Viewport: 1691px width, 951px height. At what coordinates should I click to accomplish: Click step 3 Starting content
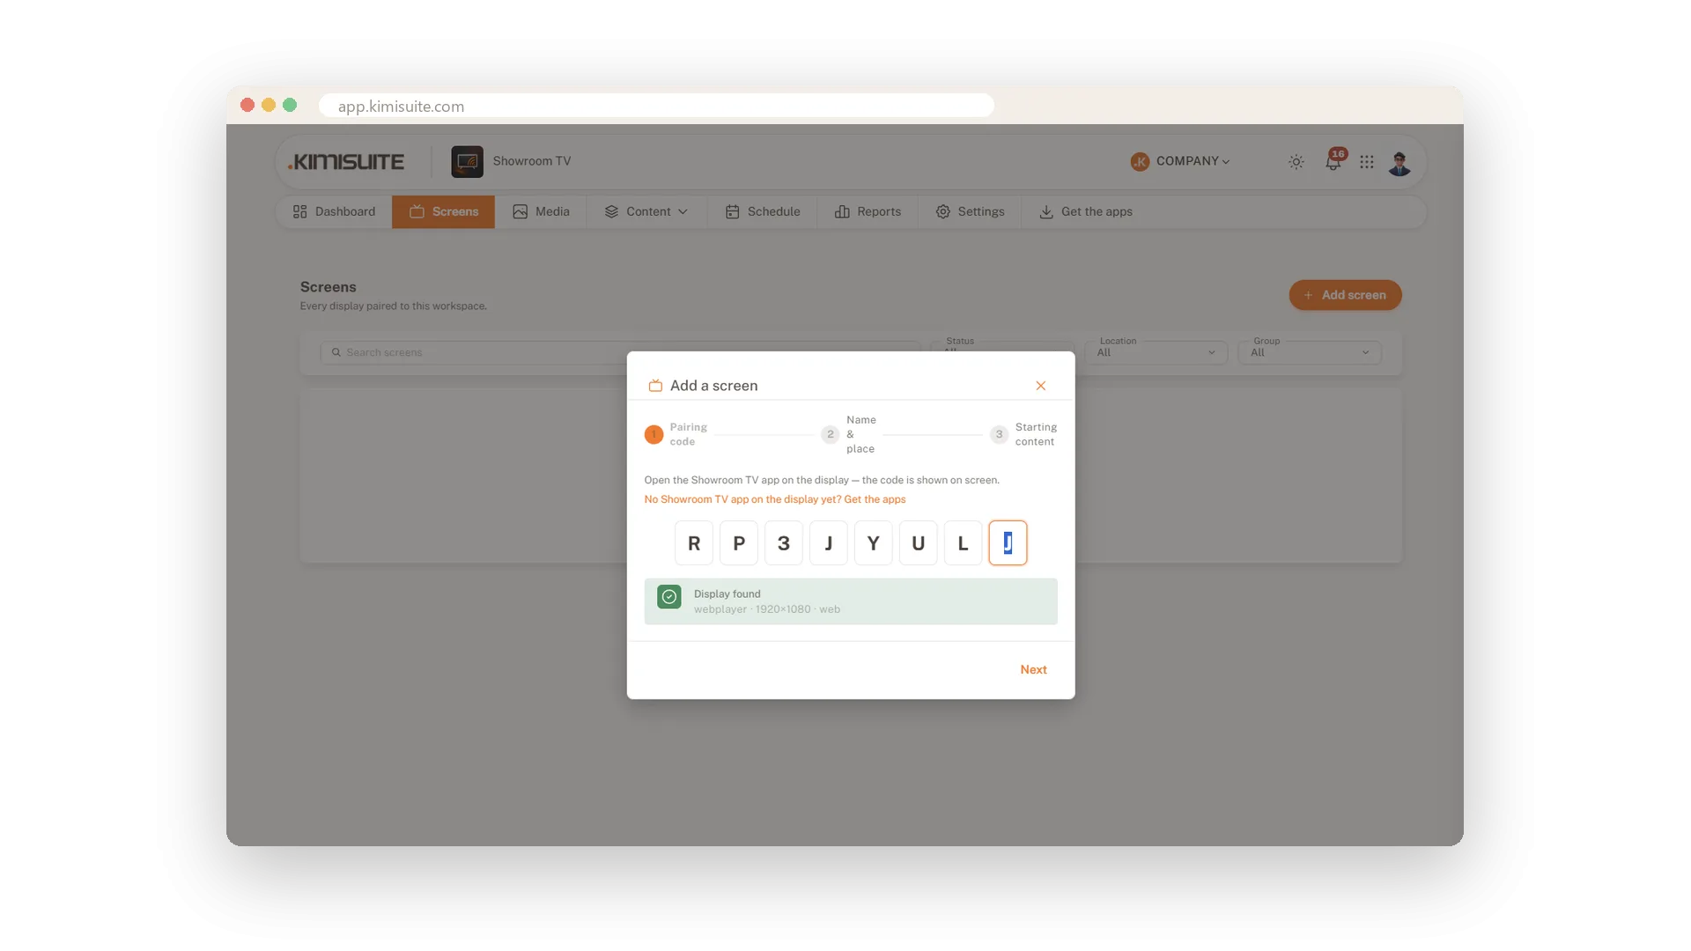coord(1023,434)
